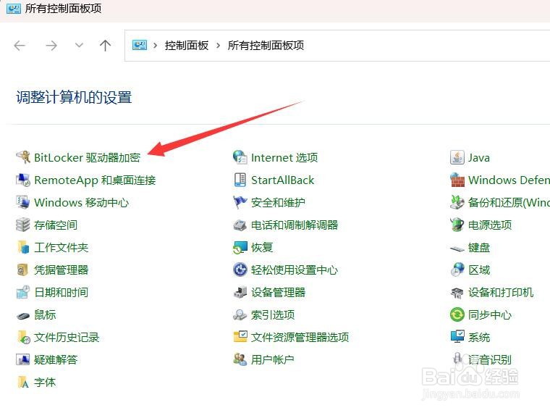Open 日期和时间 link
Viewport: 550px width, 413px height.
[61, 293]
